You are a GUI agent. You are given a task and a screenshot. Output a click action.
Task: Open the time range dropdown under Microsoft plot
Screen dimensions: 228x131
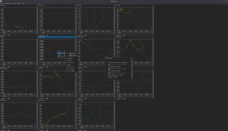[5, 99]
